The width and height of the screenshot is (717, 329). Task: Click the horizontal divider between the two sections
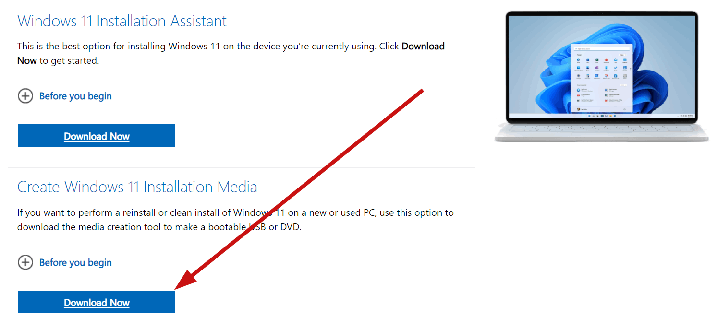[x=241, y=167]
